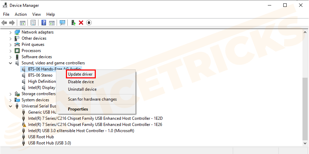Select the High Definition audio device
This screenshot has height=154, width=309.
[x=42, y=81]
